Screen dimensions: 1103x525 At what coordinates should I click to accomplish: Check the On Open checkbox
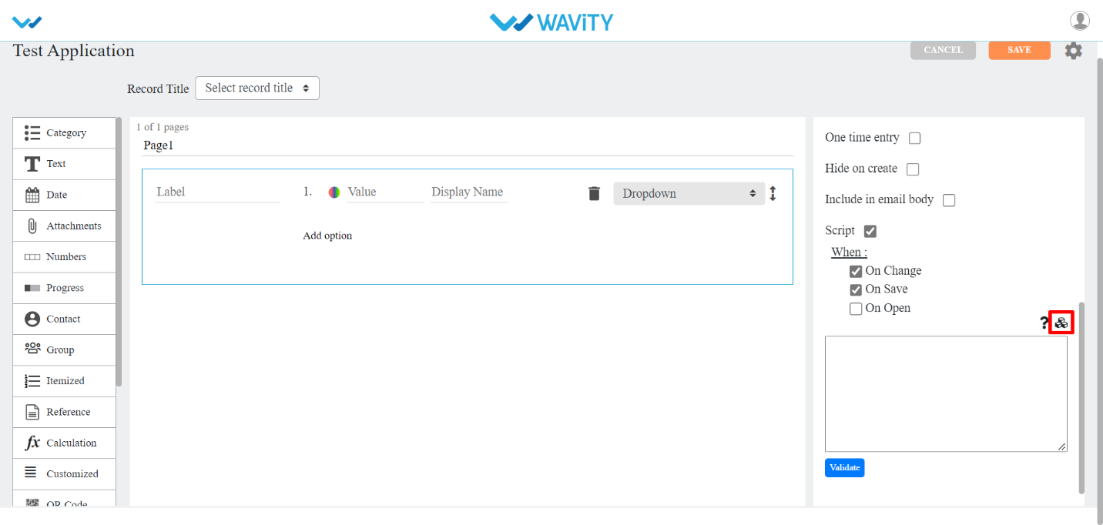[x=856, y=309]
